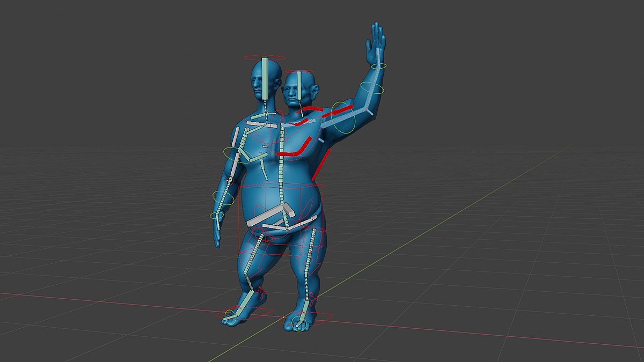Click the green circle control on the raised wrist
This screenshot has height=362, width=644.
pos(378,66)
